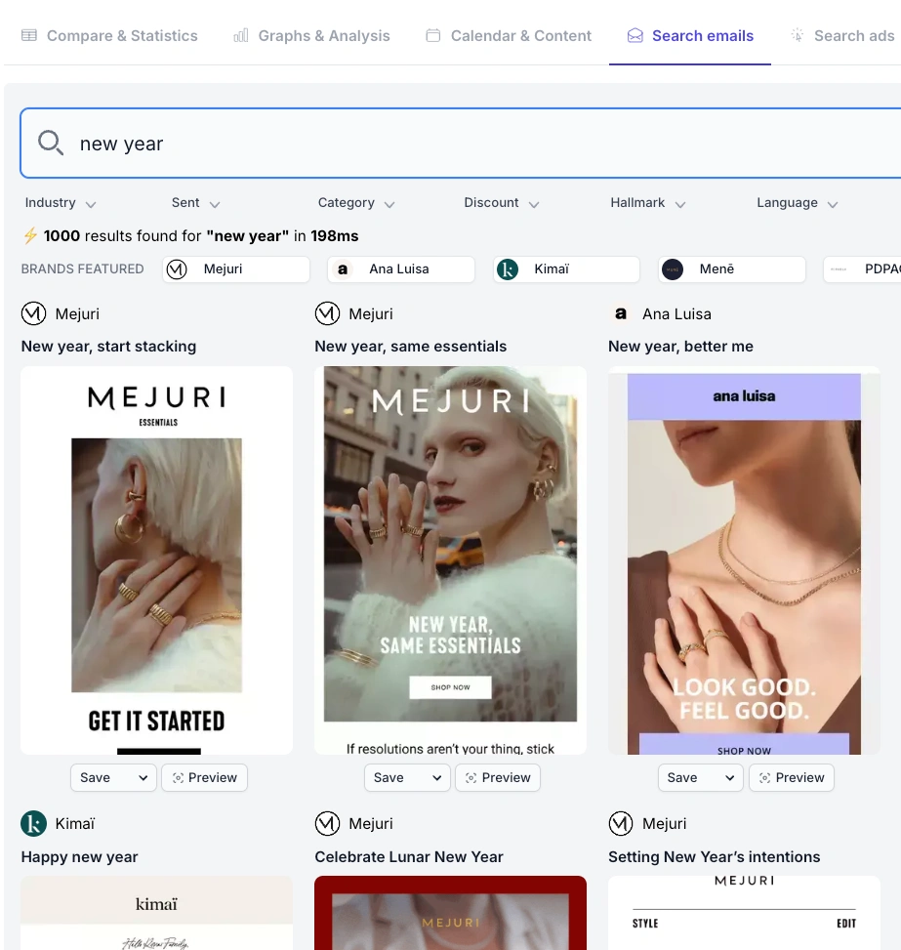
Task: Click the table icon on Compare & Statistics
Action: coord(29,34)
